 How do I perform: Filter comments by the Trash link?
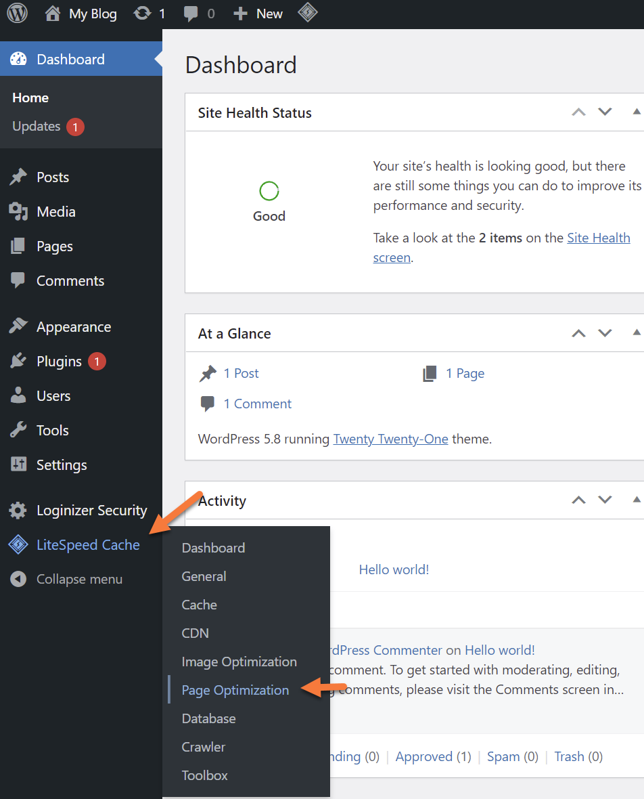pos(569,756)
